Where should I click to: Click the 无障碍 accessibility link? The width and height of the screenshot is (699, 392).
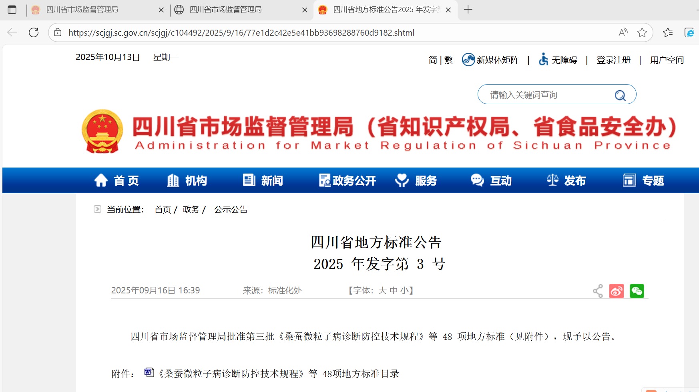pyautogui.click(x=558, y=60)
